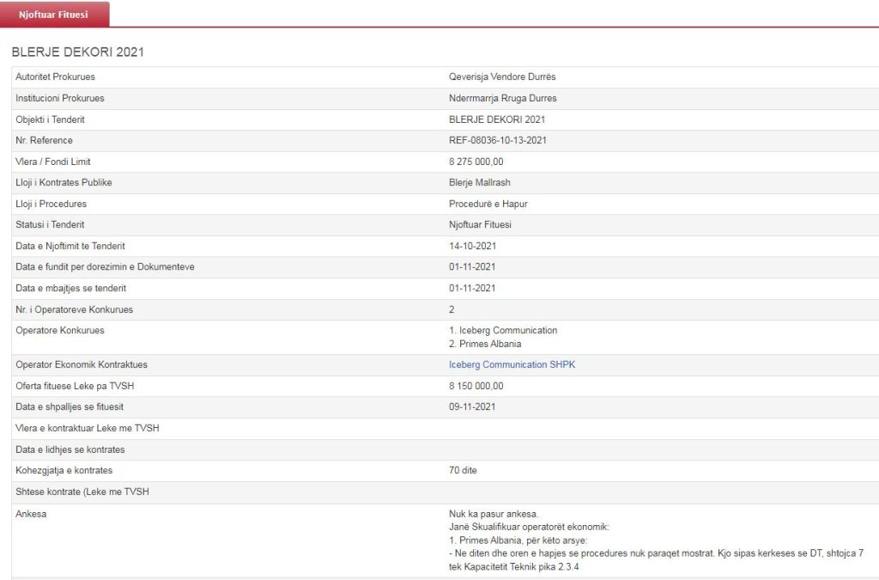879x580 pixels.
Task: Click the tender status value Njoftuar Fituesi
Action: (480, 225)
